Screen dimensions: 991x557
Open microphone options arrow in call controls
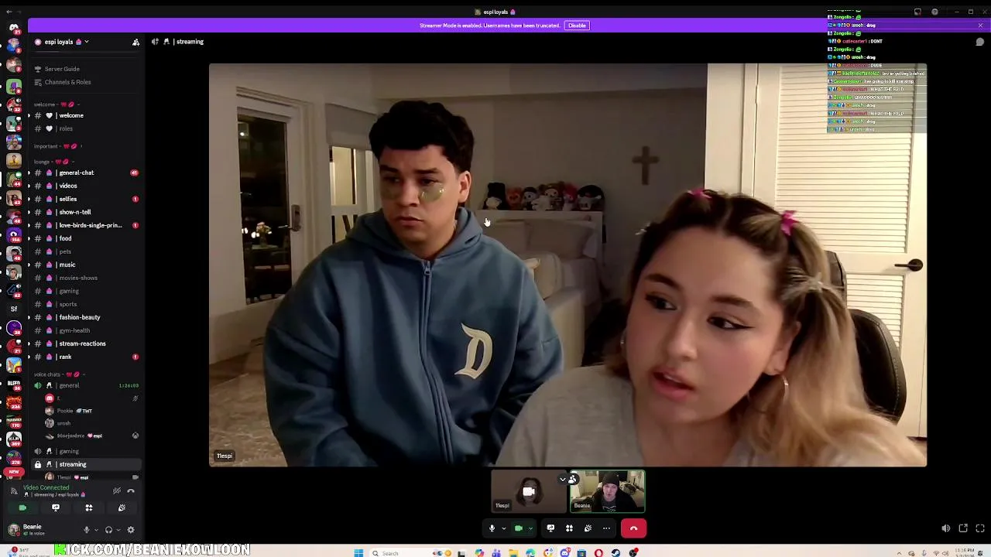[503, 528]
